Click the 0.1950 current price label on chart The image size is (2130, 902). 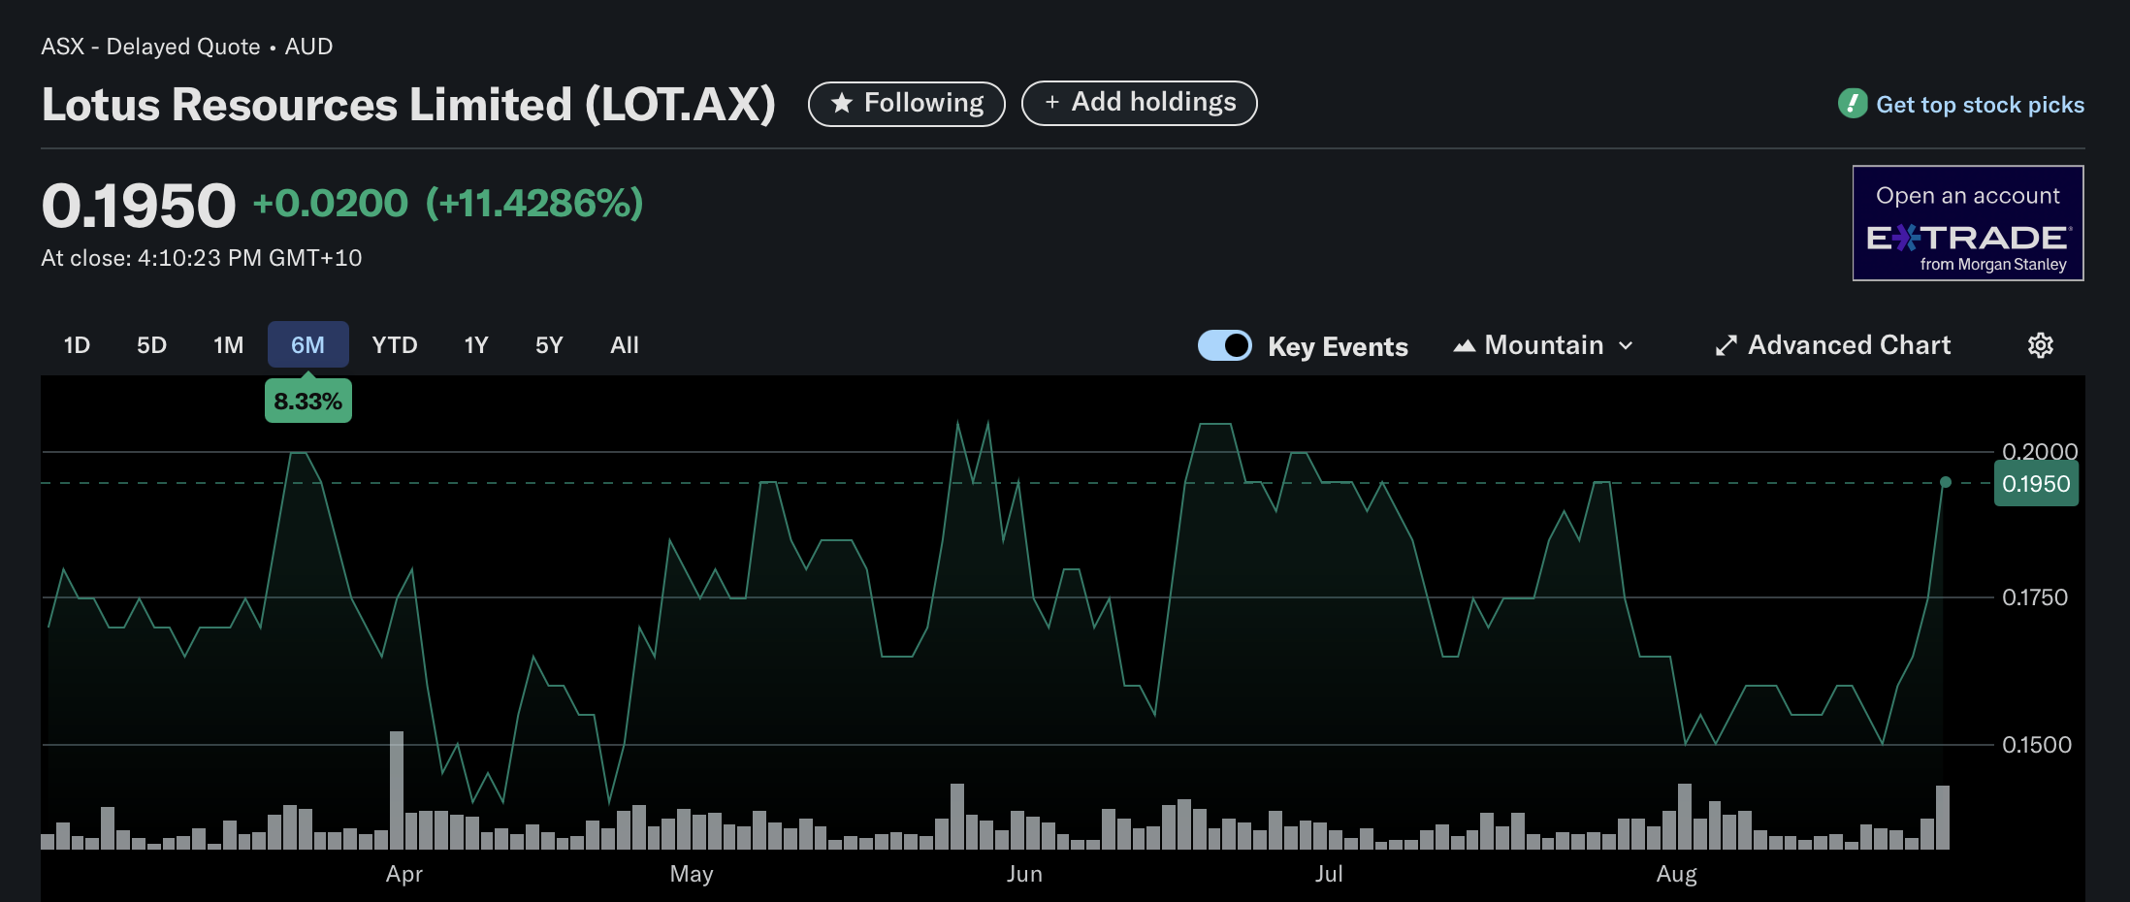tap(2035, 484)
